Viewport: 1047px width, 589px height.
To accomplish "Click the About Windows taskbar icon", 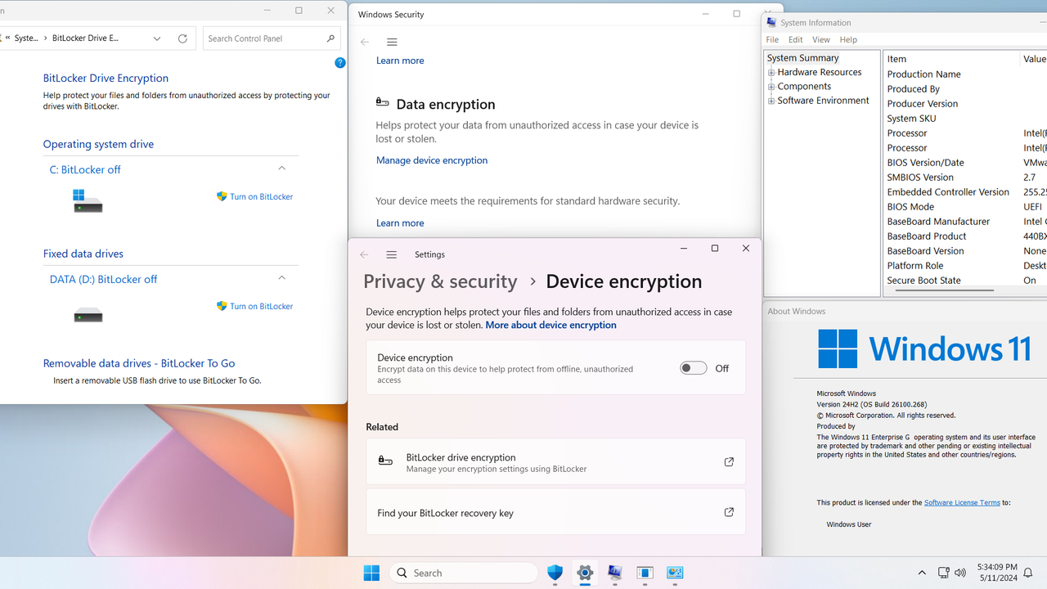I will tap(645, 573).
